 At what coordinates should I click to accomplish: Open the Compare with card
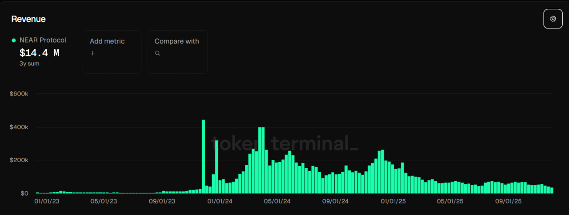177,52
